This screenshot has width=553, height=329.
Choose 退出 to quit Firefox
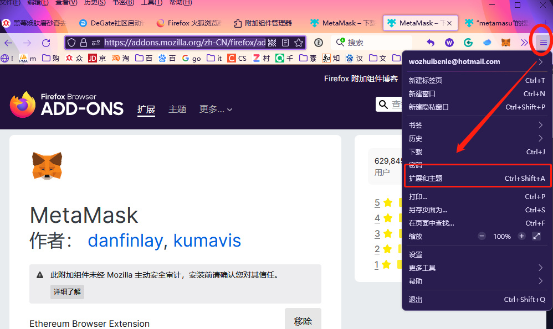click(477, 300)
